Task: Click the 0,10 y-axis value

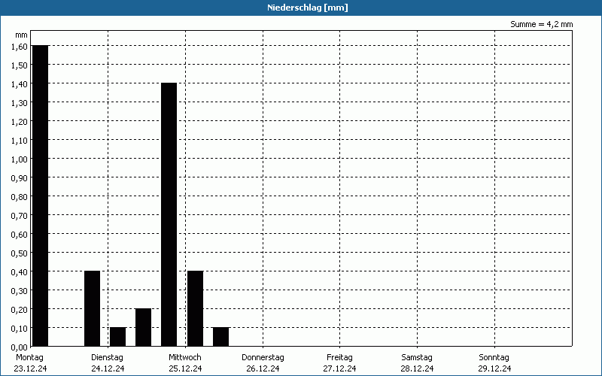Action: (20, 329)
